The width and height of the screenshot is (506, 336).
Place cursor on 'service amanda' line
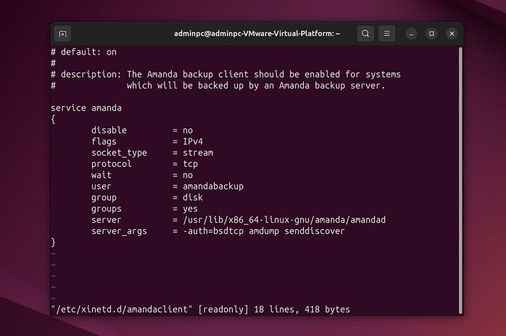(85, 108)
